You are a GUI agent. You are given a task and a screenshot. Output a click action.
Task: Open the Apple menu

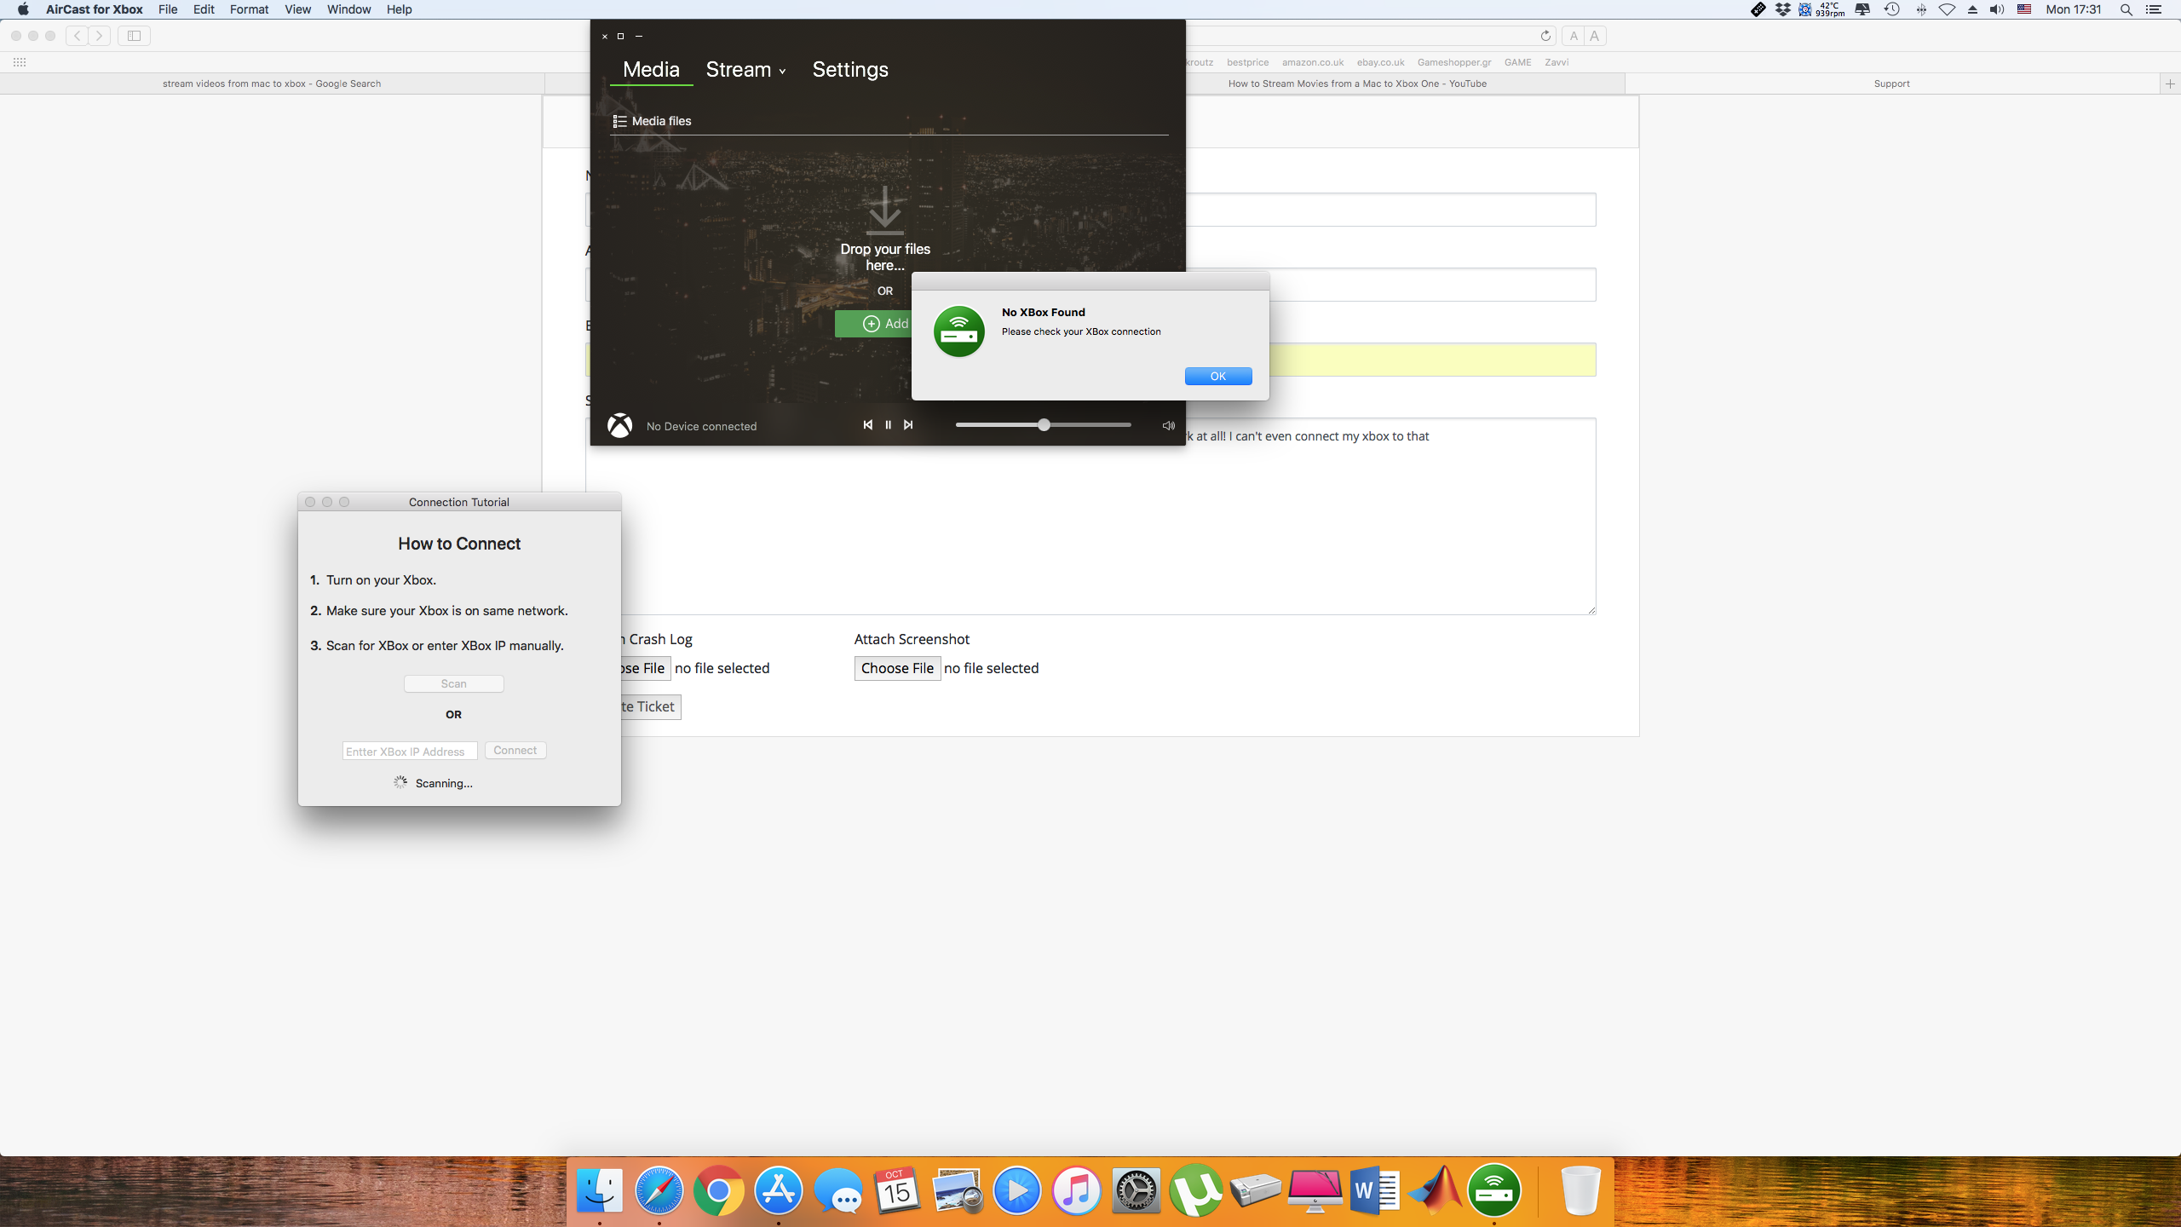pyautogui.click(x=23, y=9)
